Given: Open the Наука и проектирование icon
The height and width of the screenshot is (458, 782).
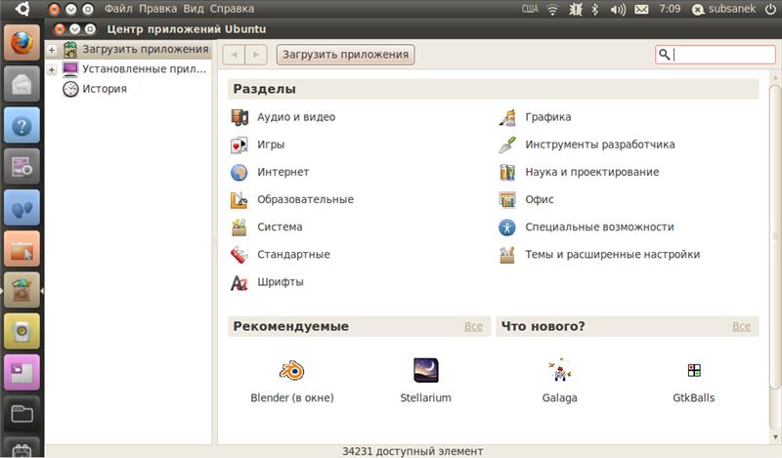Looking at the screenshot, I should pos(507,172).
